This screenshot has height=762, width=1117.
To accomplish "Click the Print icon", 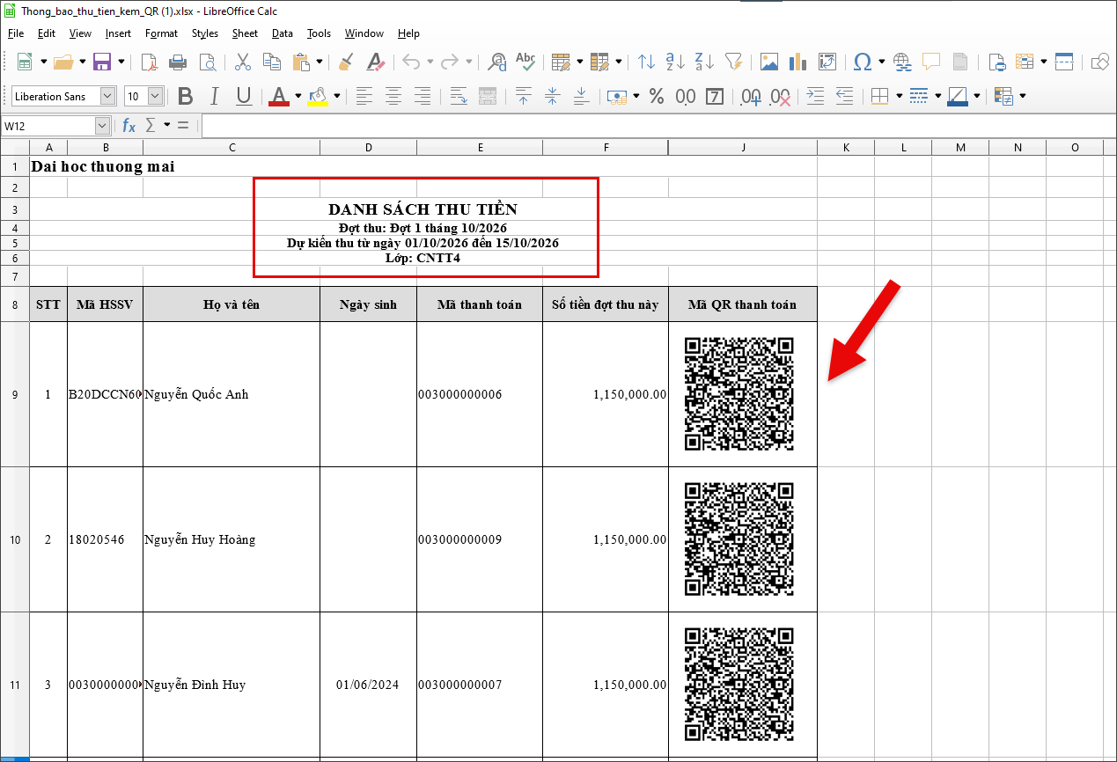I will coord(178,62).
